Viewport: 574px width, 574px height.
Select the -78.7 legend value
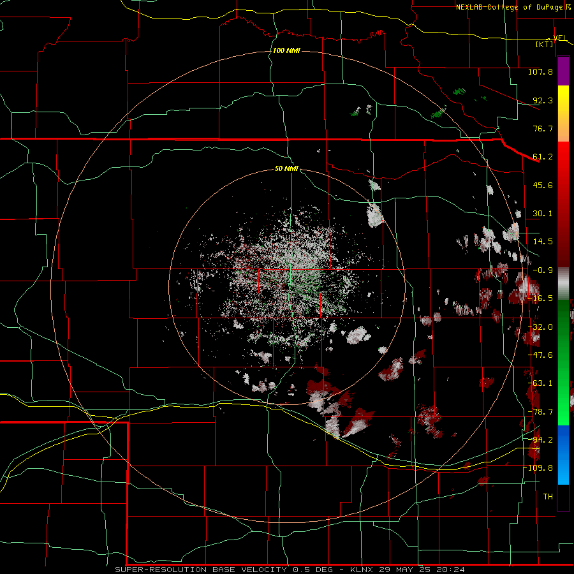(x=540, y=412)
